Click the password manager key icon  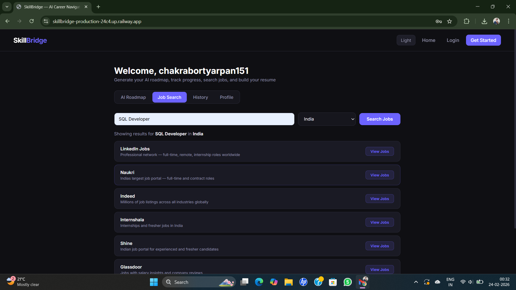tap(439, 21)
